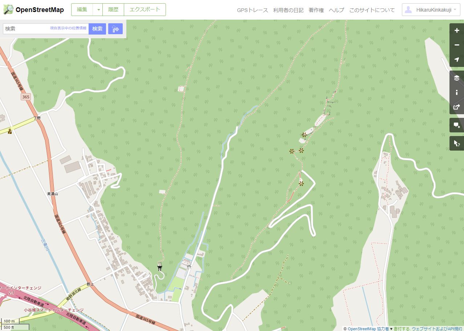The height and width of the screenshot is (331, 464).
Task: Zoom out with the minus icon
Action: coord(457,45)
